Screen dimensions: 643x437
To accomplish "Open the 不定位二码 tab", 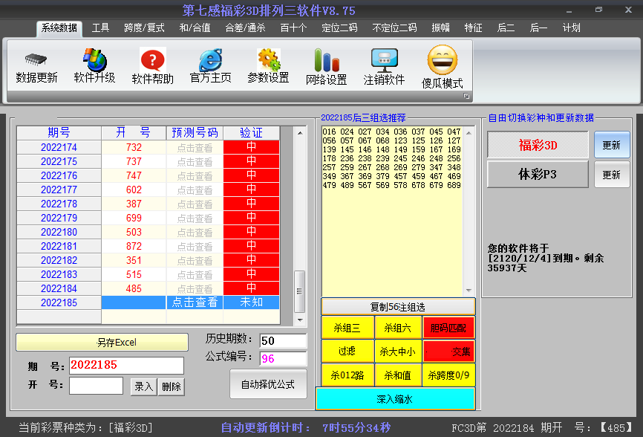I will (394, 28).
